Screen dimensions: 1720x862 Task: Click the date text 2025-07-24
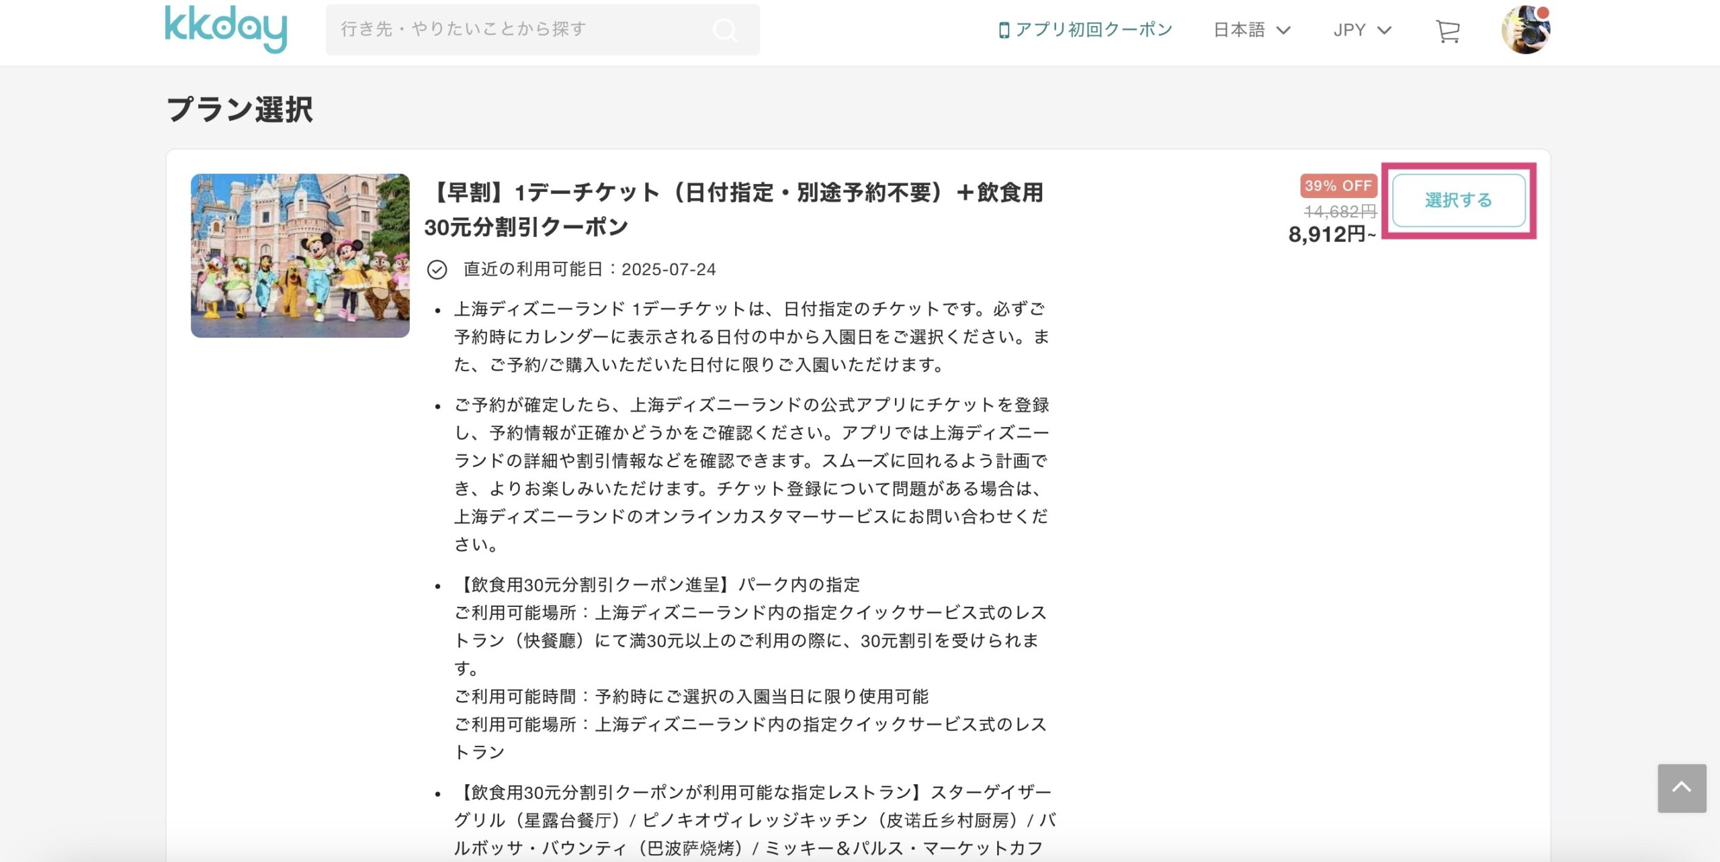pos(669,270)
